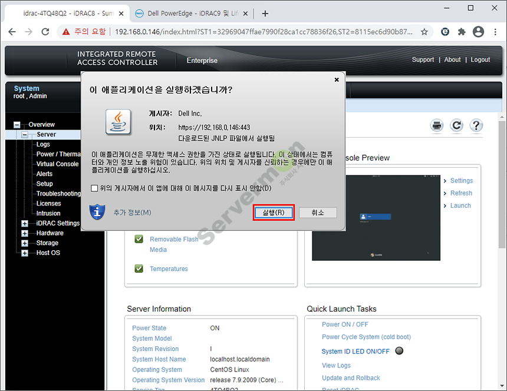Click the not-secure warning triangle icon
507x391 pixels.
point(66,32)
